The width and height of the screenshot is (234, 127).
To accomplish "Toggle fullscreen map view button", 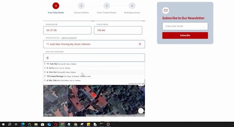I will pyautogui.click(x=141, y=111).
